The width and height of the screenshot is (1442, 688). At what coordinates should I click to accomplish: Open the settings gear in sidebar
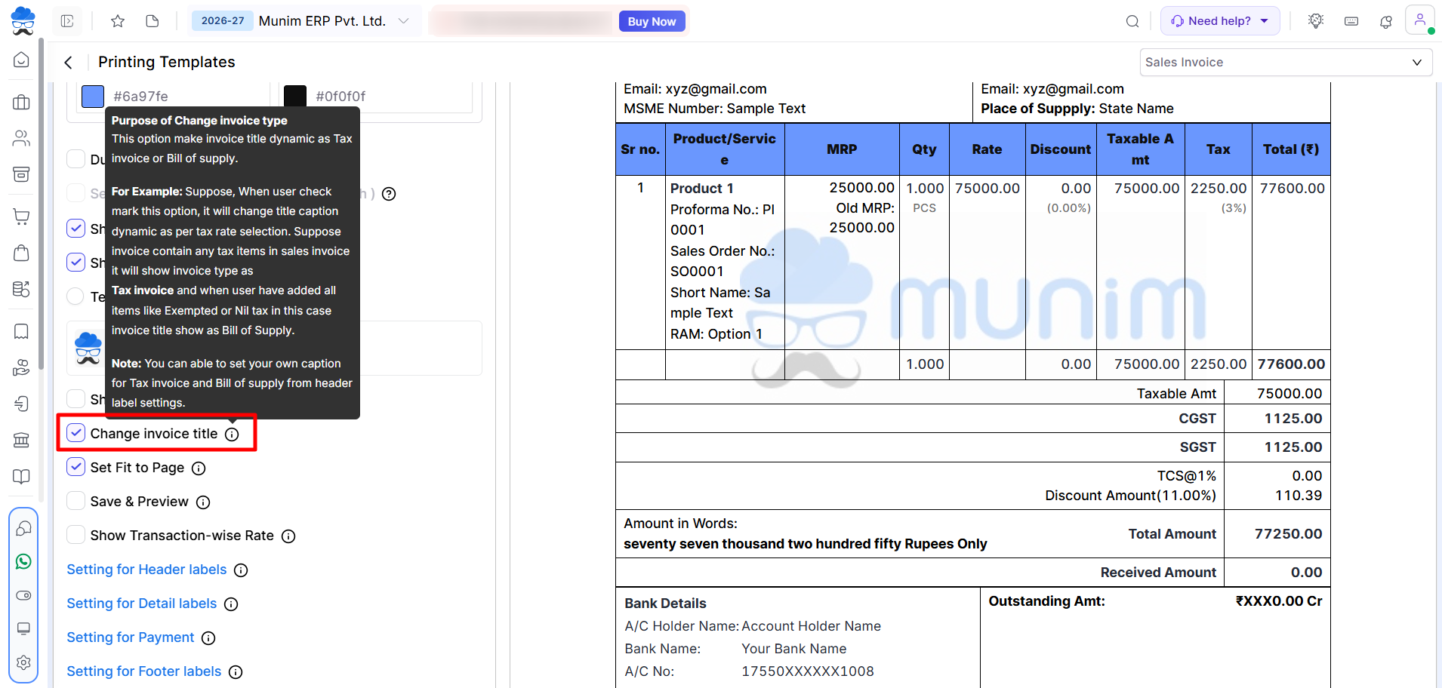pos(23,662)
